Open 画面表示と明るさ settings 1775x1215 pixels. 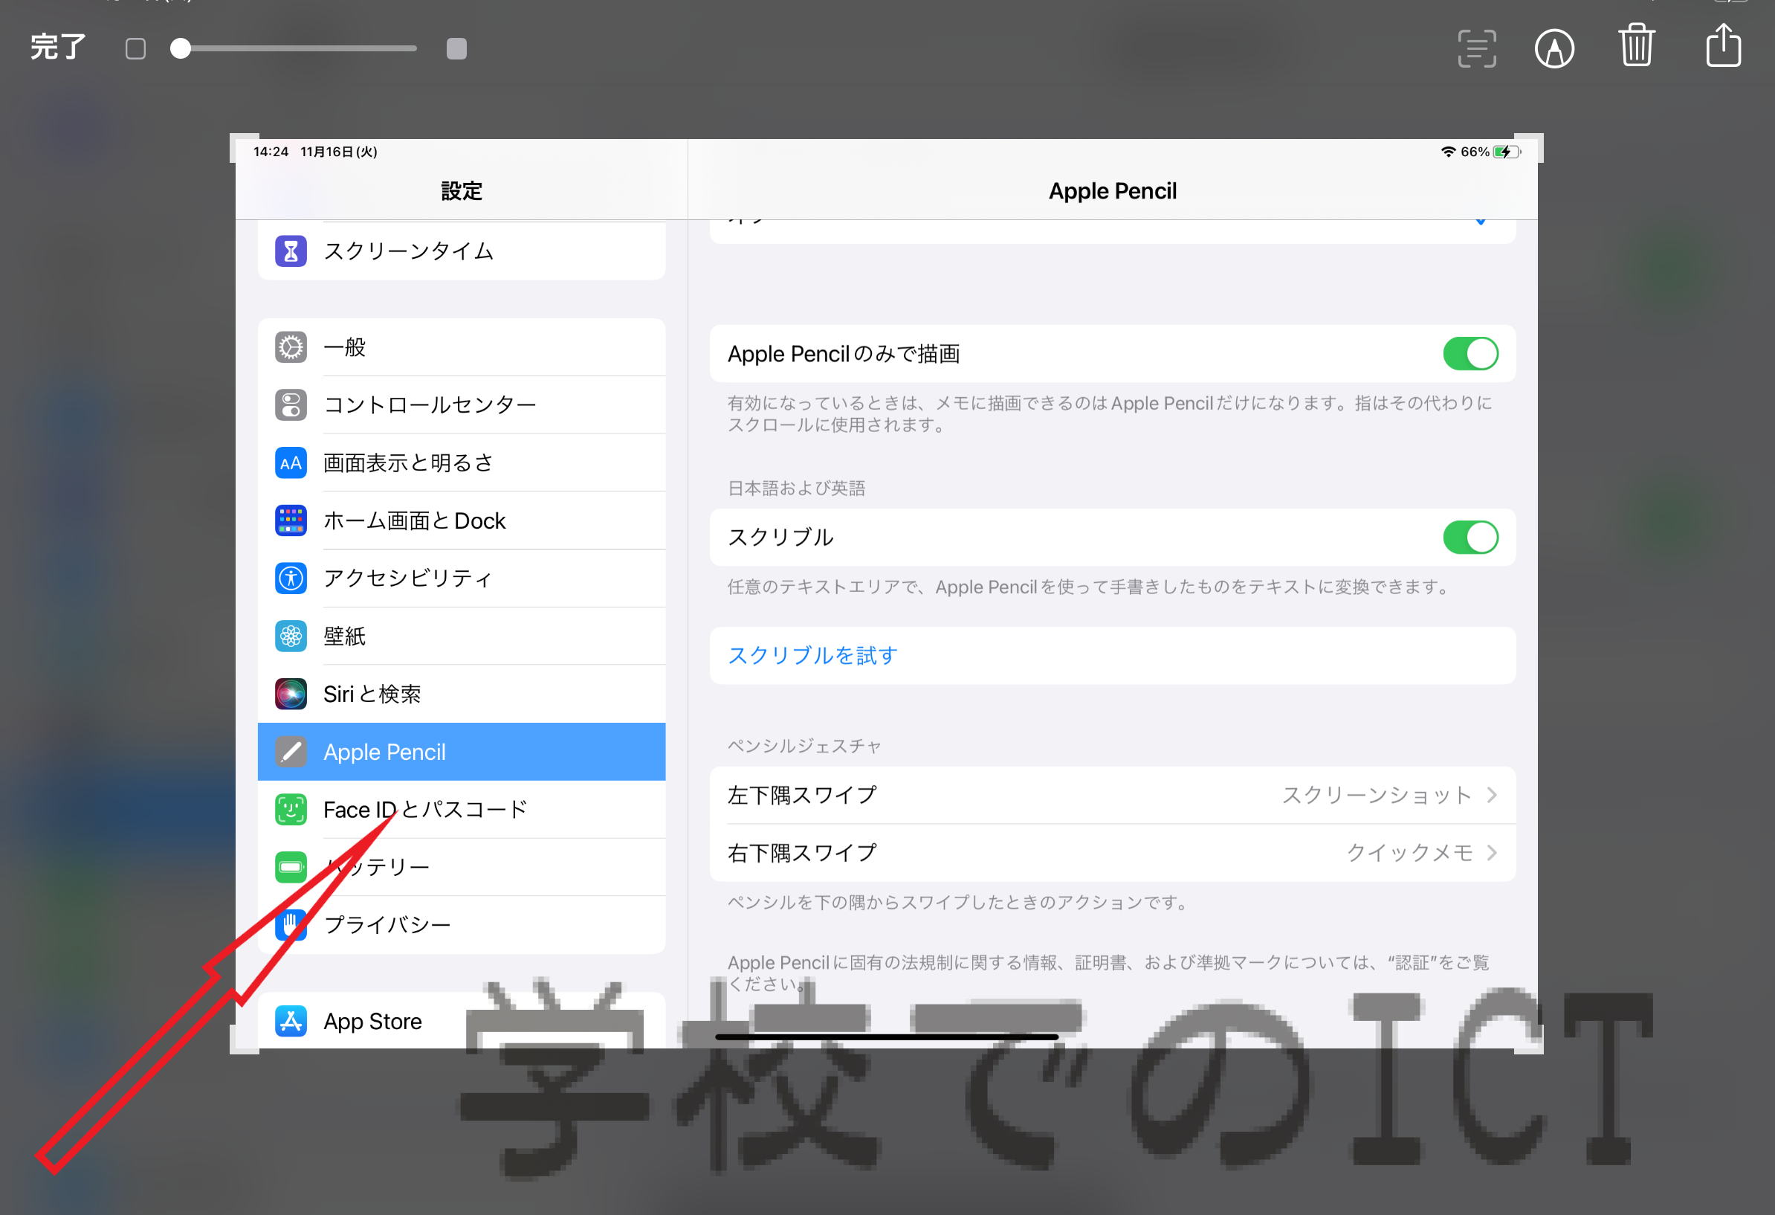click(x=462, y=463)
